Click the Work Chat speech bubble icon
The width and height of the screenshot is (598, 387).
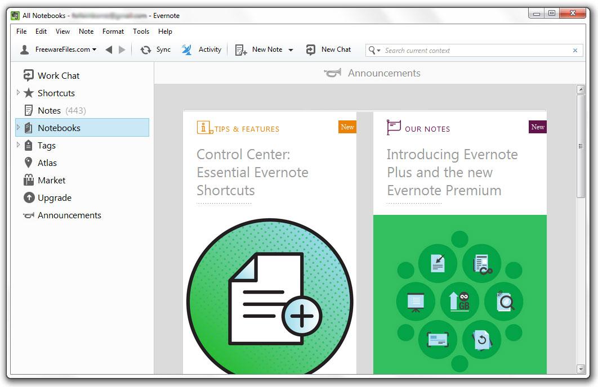click(28, 75)
